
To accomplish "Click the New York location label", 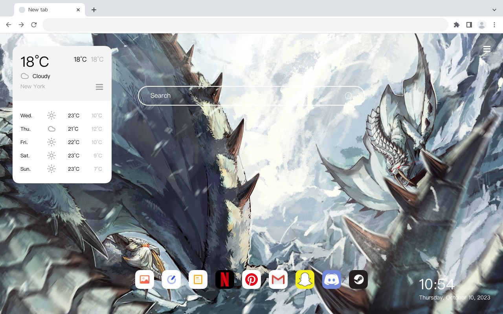I will pyautogui.click(x=33, y=86).
